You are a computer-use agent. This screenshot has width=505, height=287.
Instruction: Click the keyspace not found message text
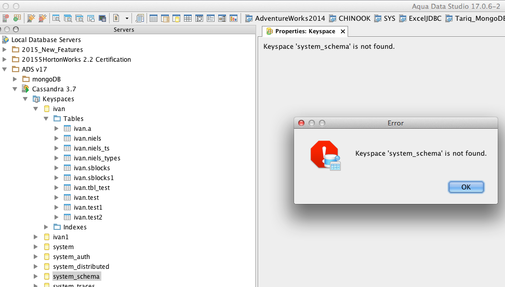[x=421, y=154]
